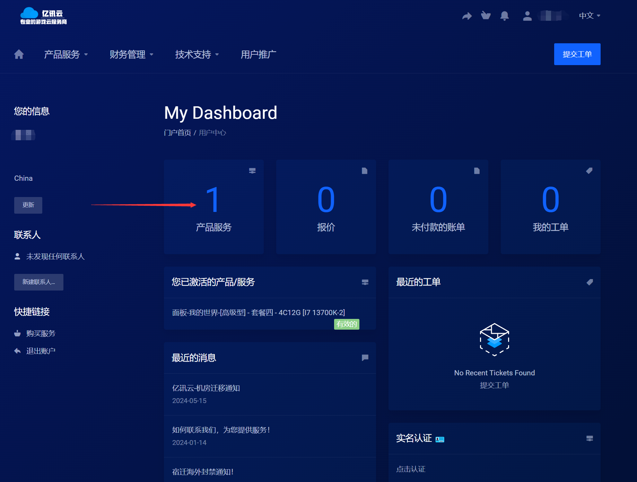This screenshot has height=482, width=637.
Task: Click the contact person icon under 联系人
Action: point(17,256)
